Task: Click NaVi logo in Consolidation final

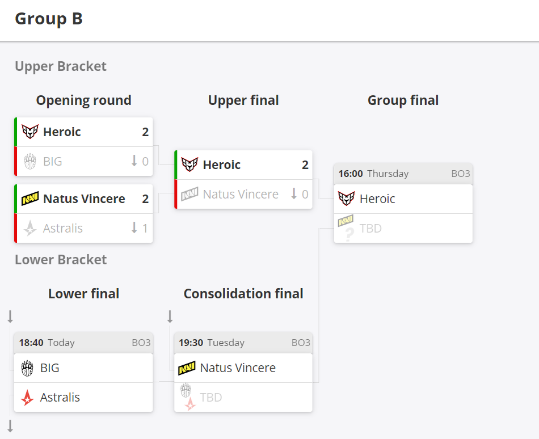Action: click(187, 368)
